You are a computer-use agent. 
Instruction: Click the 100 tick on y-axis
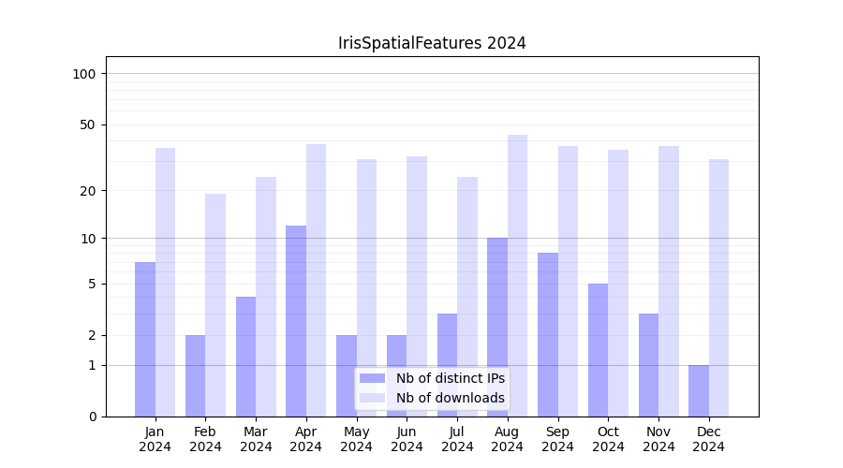[x=84, y=74]
